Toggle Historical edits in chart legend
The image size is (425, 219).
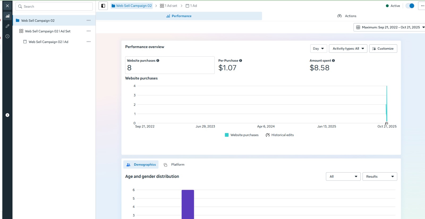[280, 135]
